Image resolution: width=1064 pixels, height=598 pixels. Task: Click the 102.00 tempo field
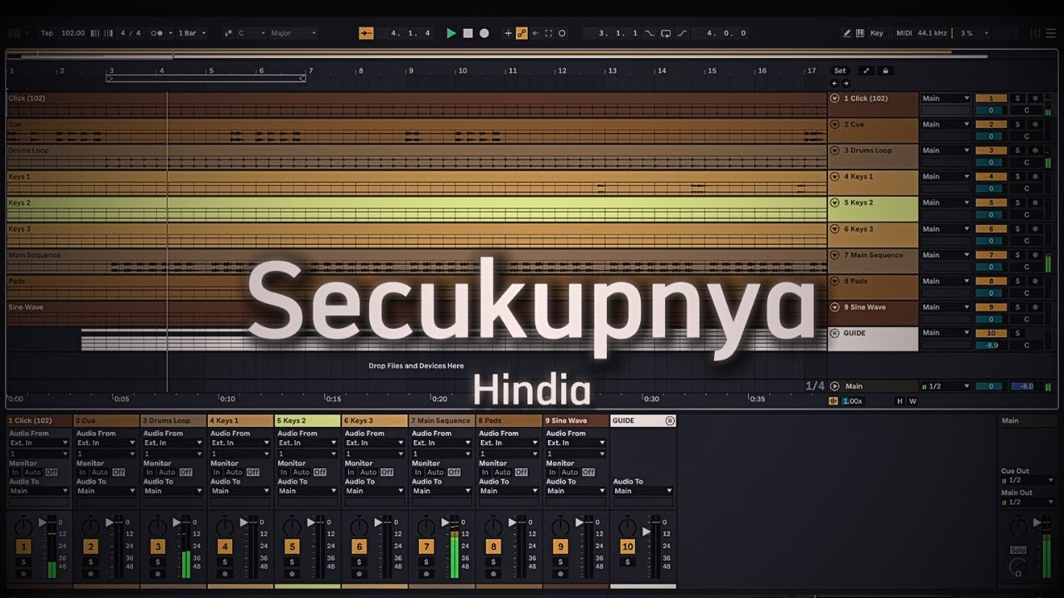point(73,33)
